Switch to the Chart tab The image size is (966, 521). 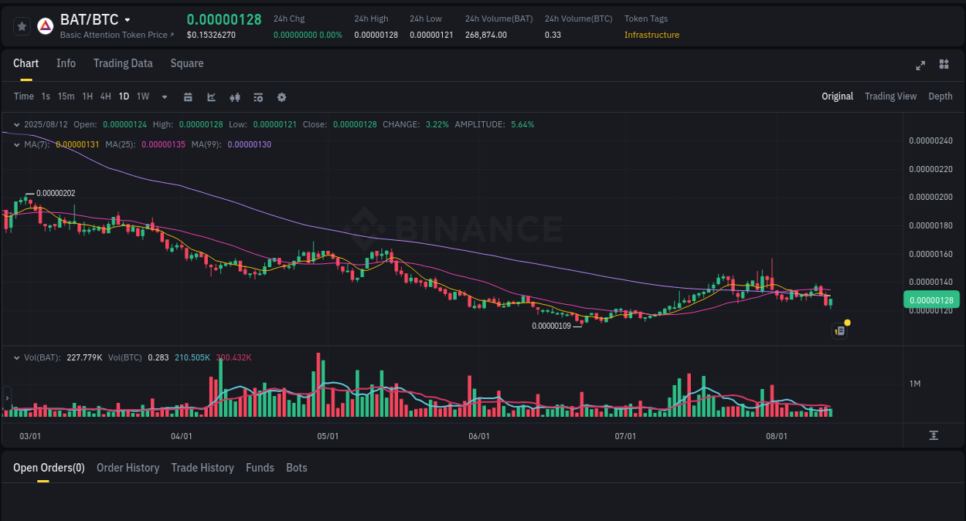tap(26, 63)
